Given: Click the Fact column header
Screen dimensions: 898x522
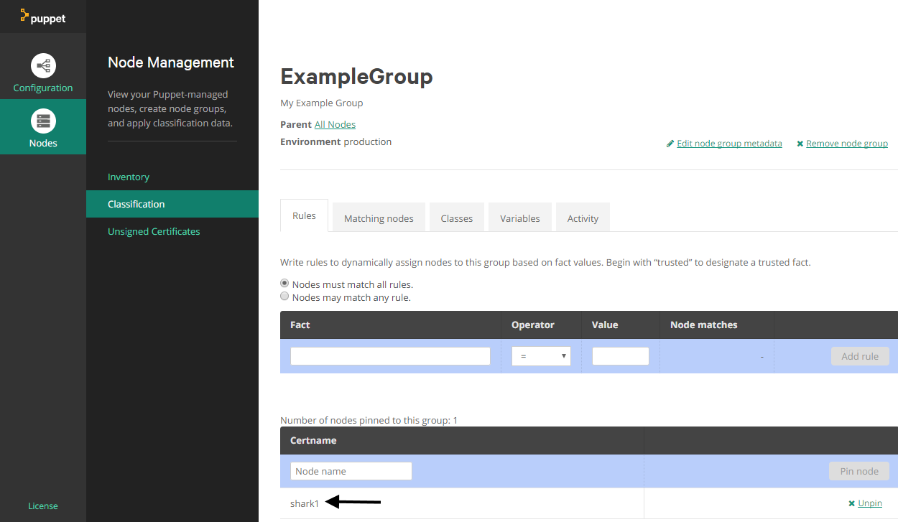Looking at the screenshot, I should (300, 325).
